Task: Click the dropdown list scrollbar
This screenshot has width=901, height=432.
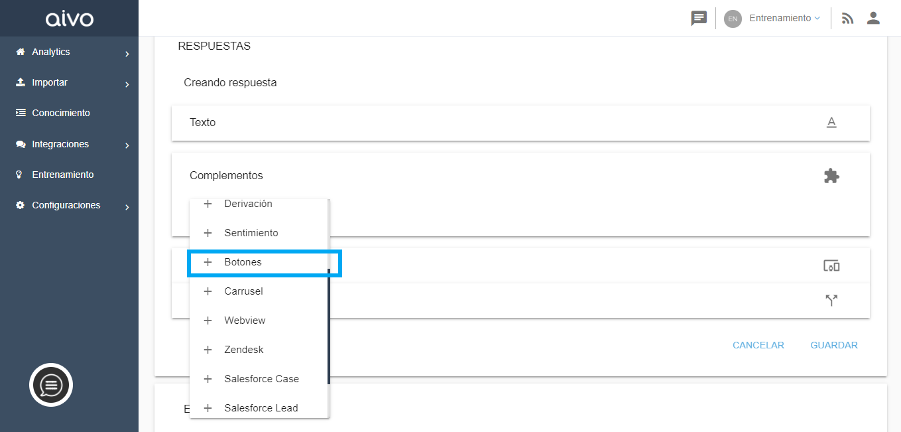Action: (328, 325)
